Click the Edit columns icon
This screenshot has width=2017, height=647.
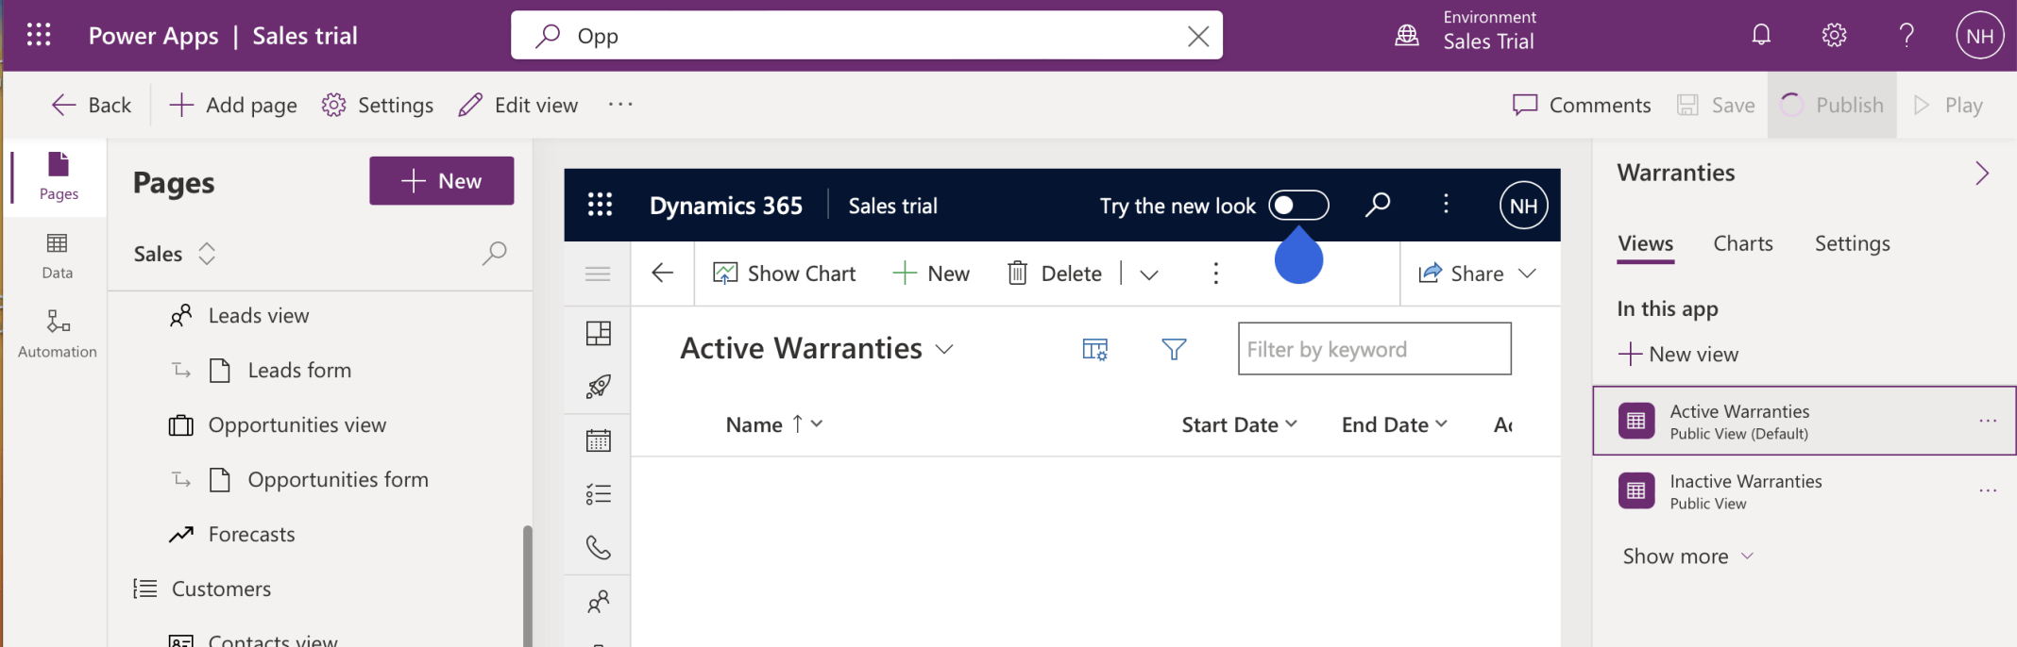1094,350
